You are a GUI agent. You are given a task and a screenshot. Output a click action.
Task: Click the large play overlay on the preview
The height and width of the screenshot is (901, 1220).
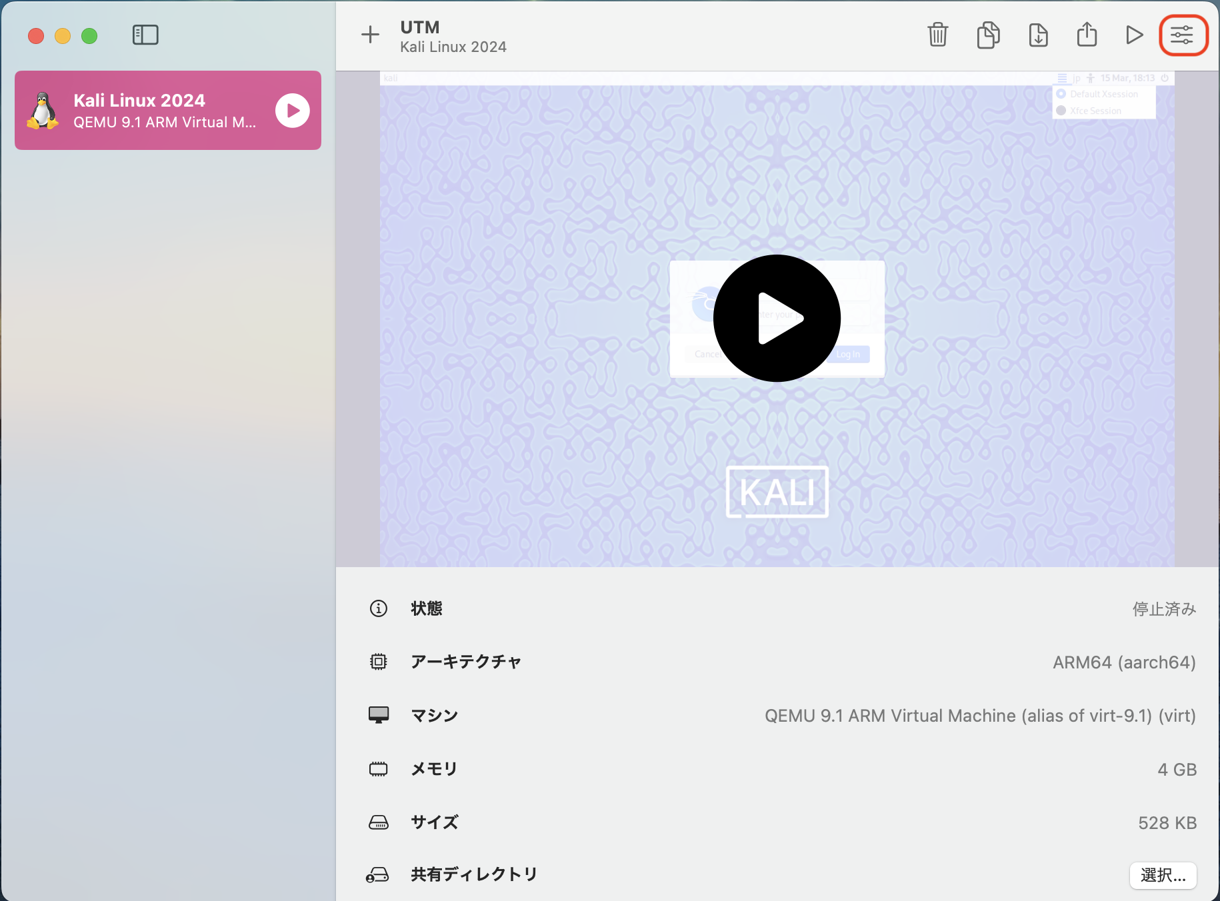(777, 319)
